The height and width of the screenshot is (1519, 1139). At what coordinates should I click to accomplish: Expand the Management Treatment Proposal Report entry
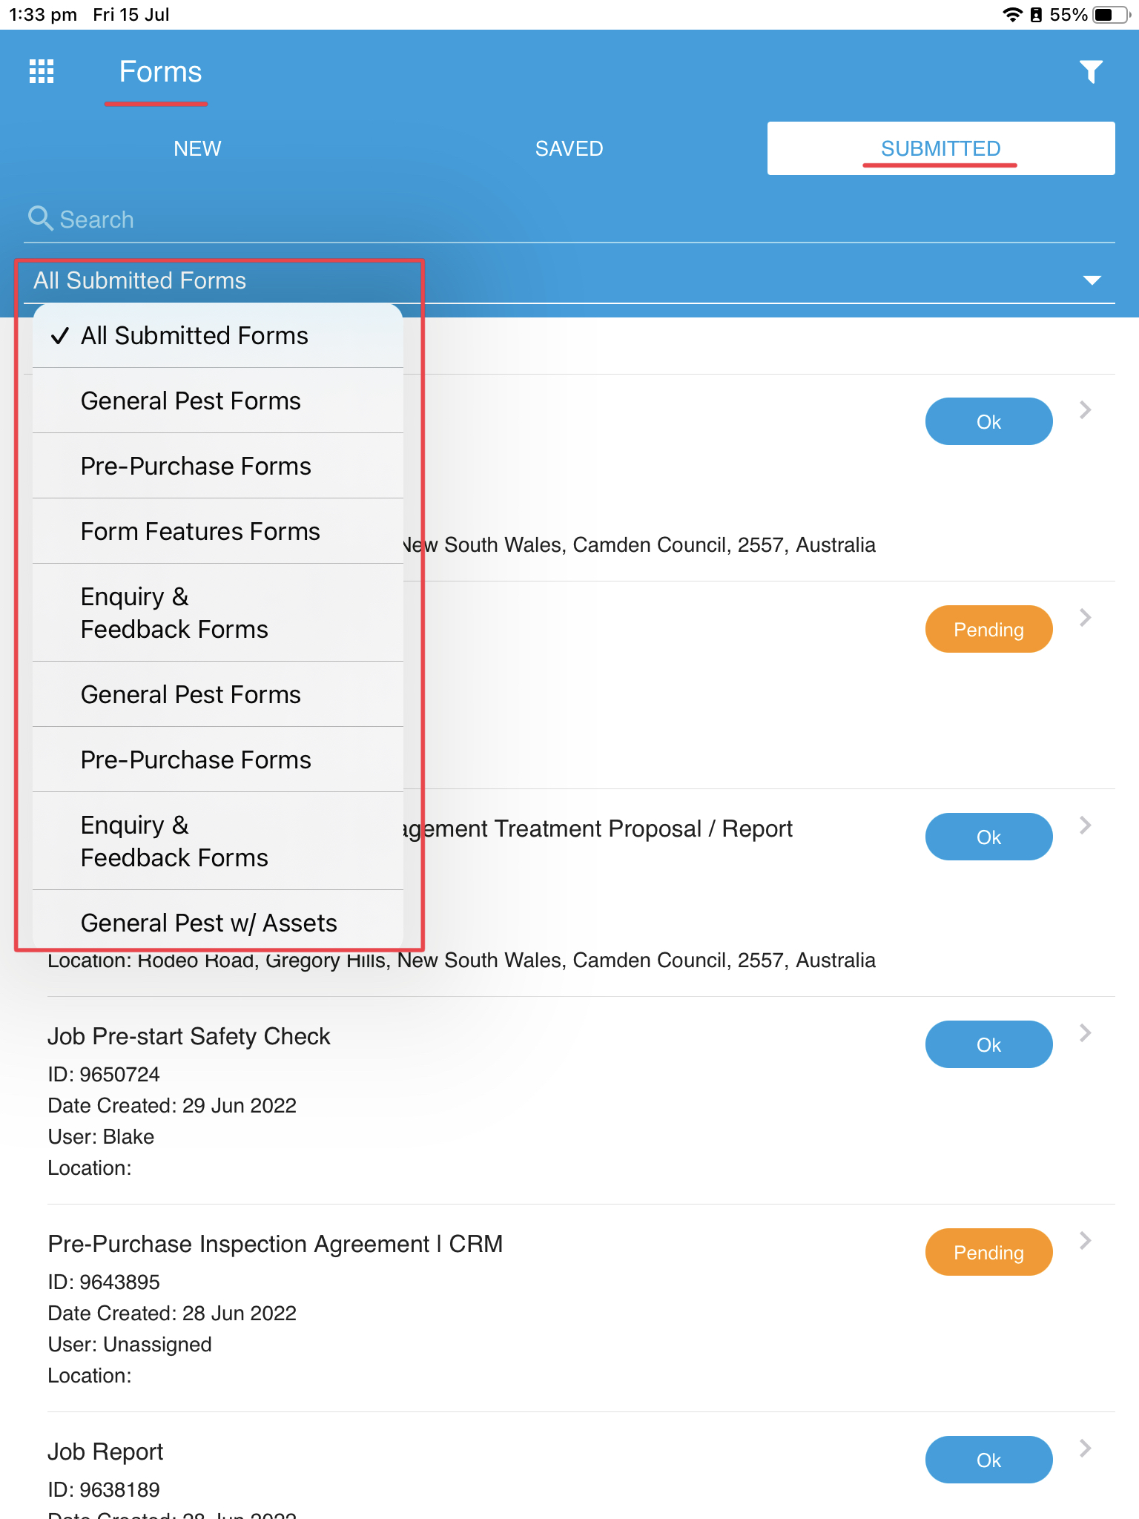(1084, 825)
